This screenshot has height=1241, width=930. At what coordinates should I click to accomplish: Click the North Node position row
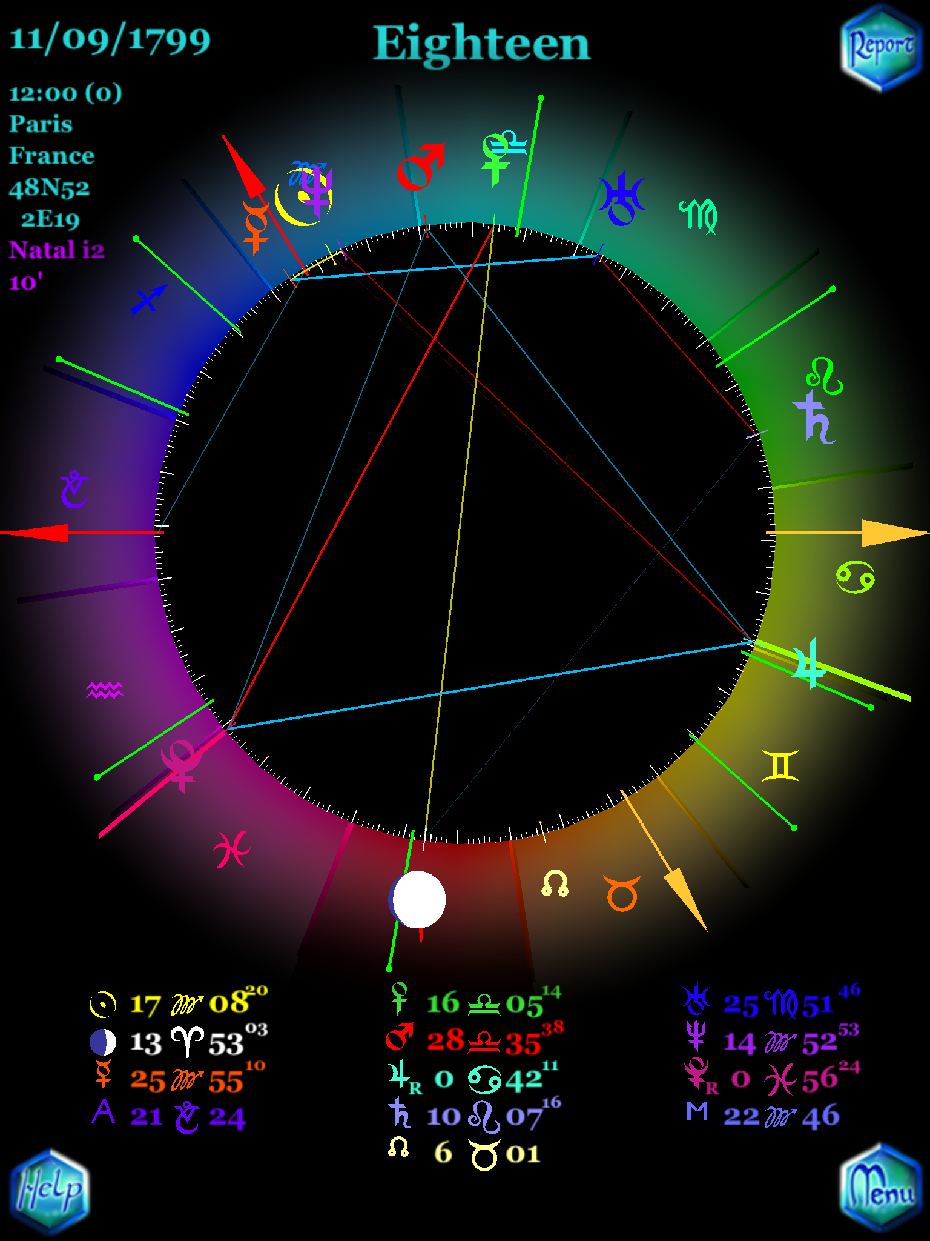click(x=464, y=1153)
